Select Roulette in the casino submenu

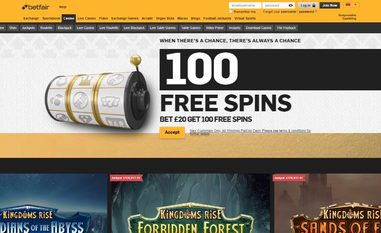pyautogui.click(x=46, y=28)
